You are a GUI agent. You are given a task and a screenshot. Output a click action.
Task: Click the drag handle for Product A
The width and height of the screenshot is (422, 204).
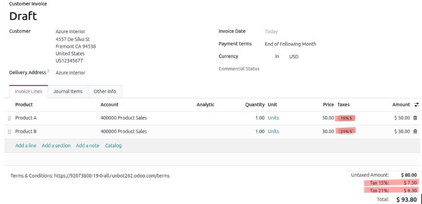coord(9,118)
